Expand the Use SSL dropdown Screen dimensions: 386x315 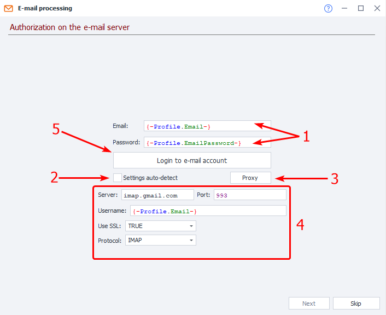click(160, 226)
